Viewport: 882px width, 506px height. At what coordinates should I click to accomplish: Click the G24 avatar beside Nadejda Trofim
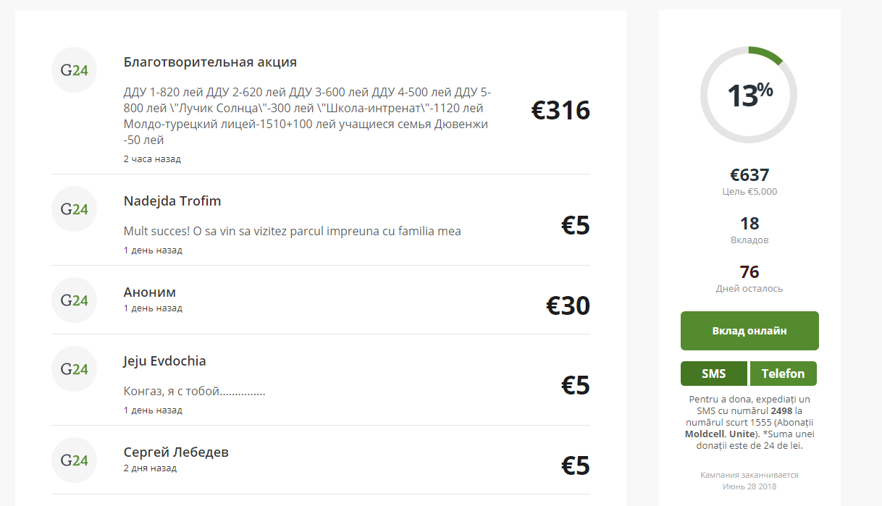click(74, 209)
